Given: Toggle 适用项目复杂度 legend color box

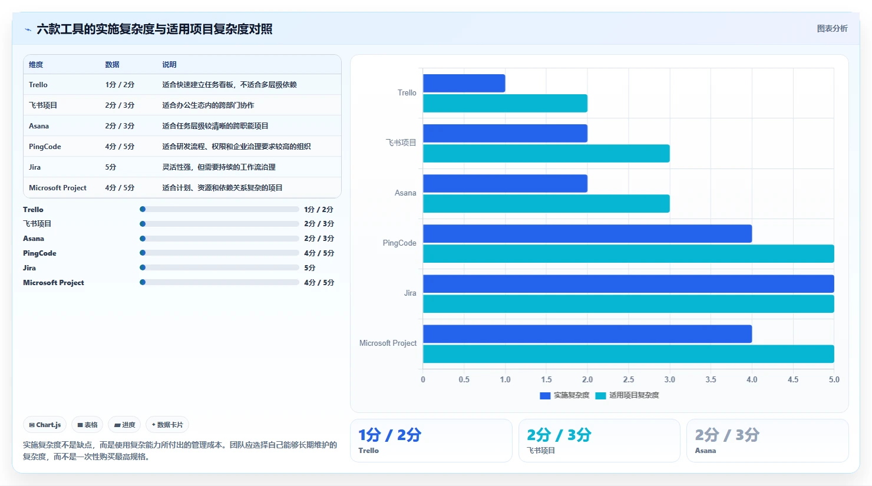Looking at the screenshot, I should point(600,395).
